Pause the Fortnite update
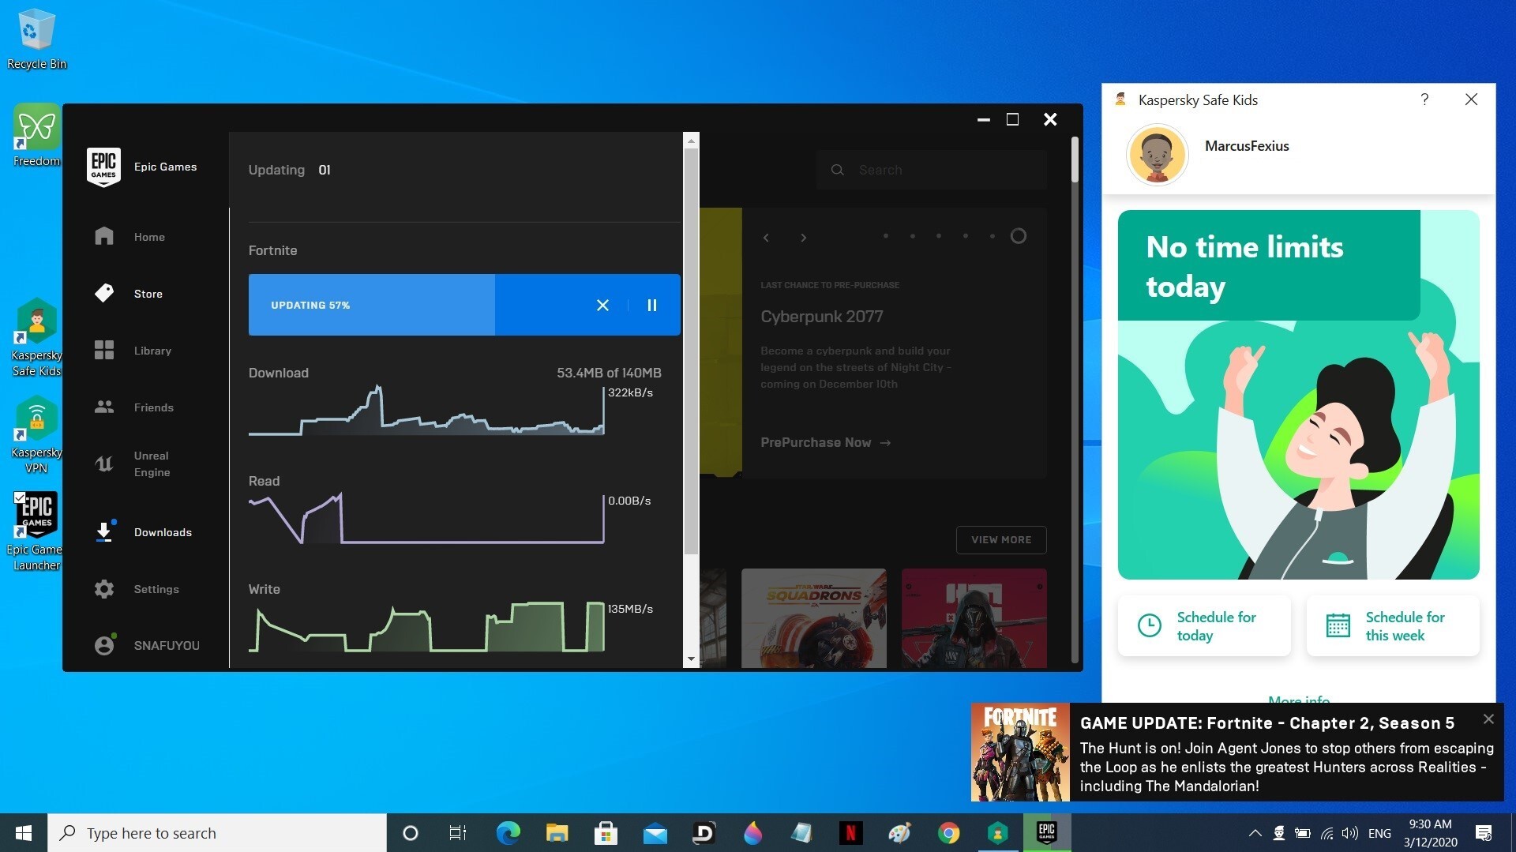1516x852 pixels. tap(652, 305)
